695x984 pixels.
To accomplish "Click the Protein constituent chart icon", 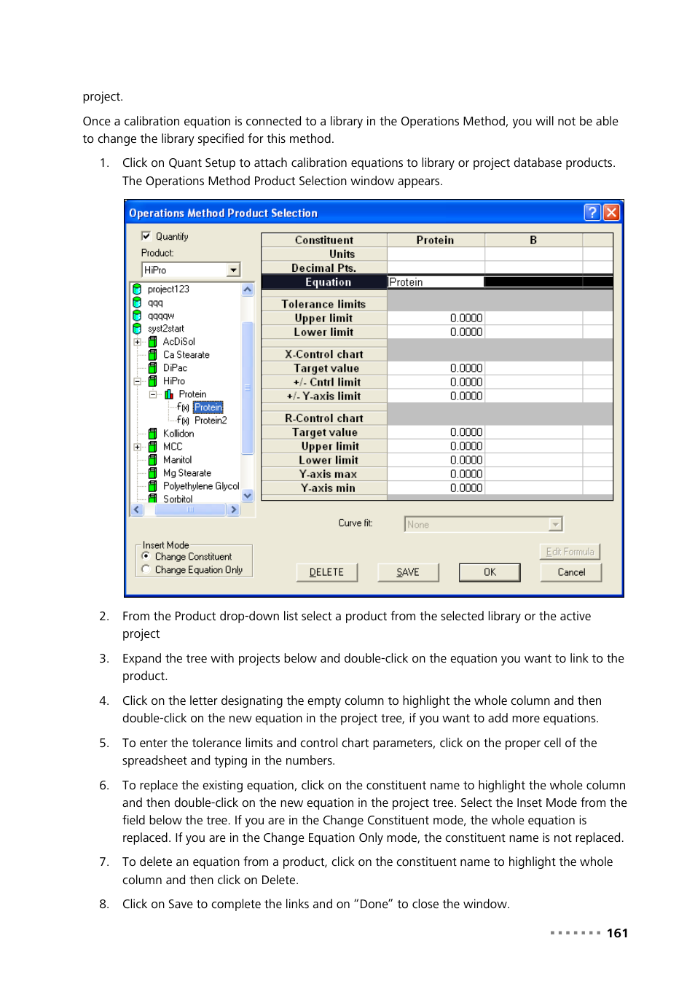I will [x=168, y=394].
